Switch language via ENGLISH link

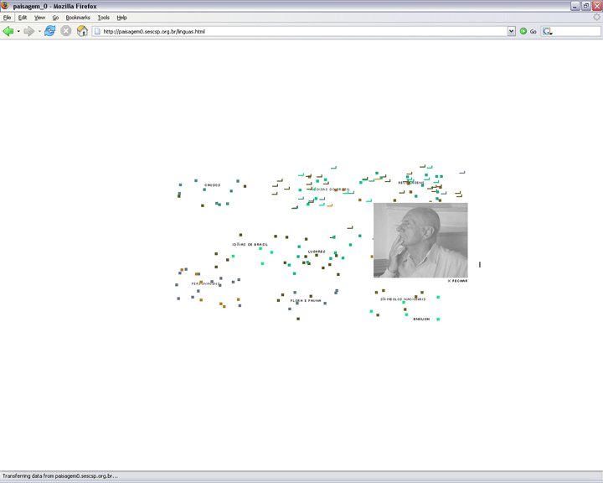[421, 319]
